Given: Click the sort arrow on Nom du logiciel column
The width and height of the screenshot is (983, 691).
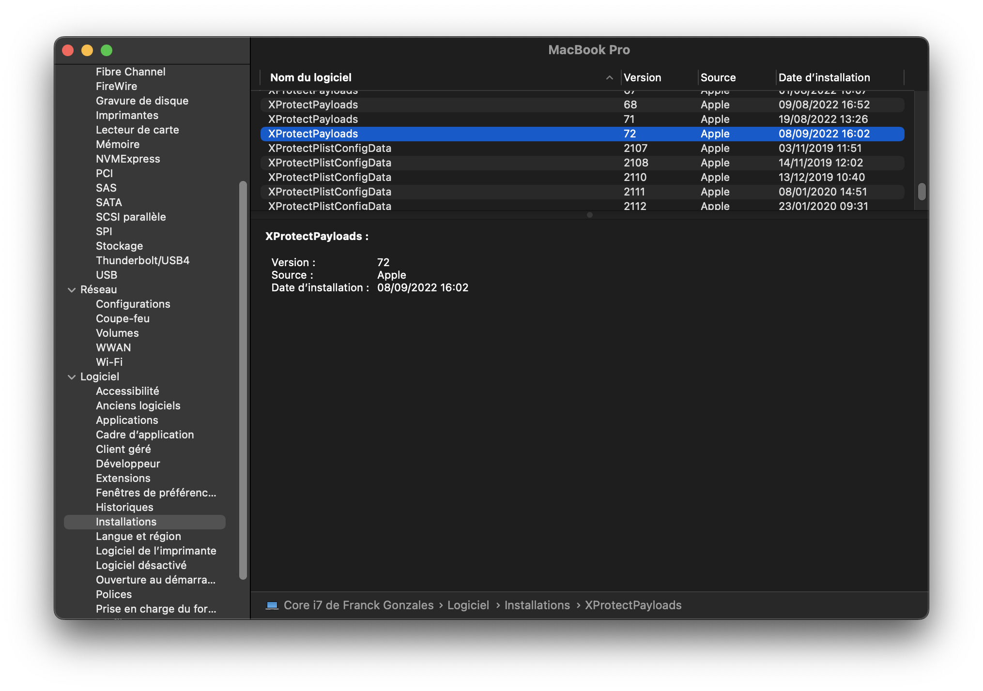Looking at the screenshot, I should [x=609, y=77].
